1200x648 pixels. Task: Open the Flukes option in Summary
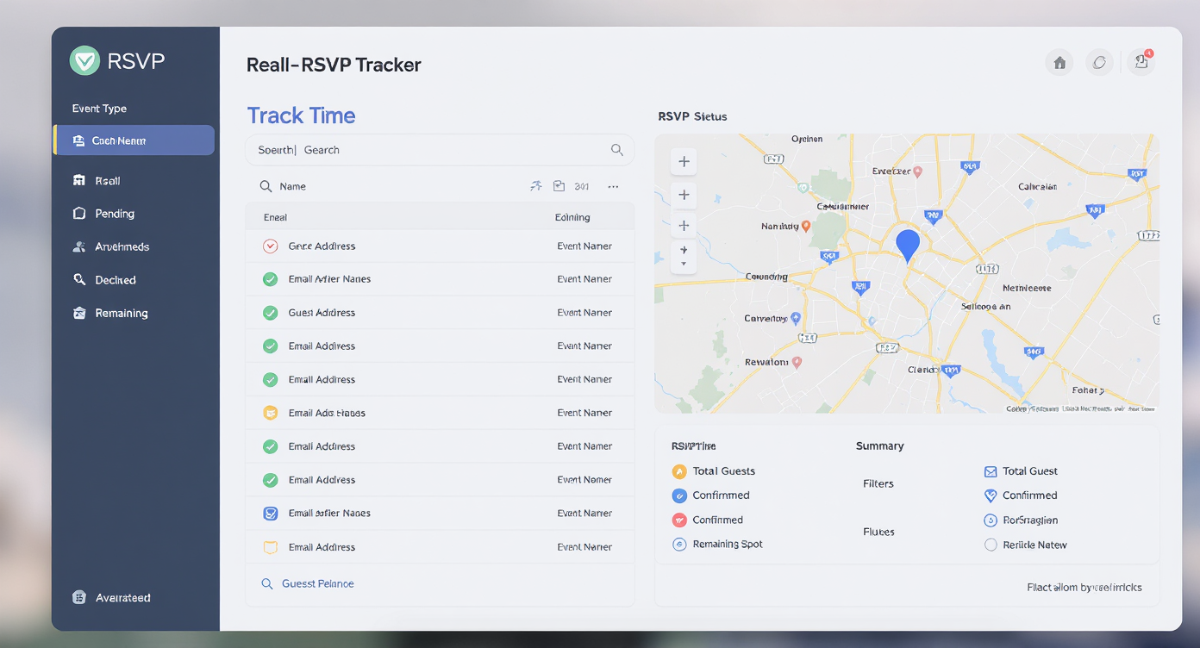(878, 533)
